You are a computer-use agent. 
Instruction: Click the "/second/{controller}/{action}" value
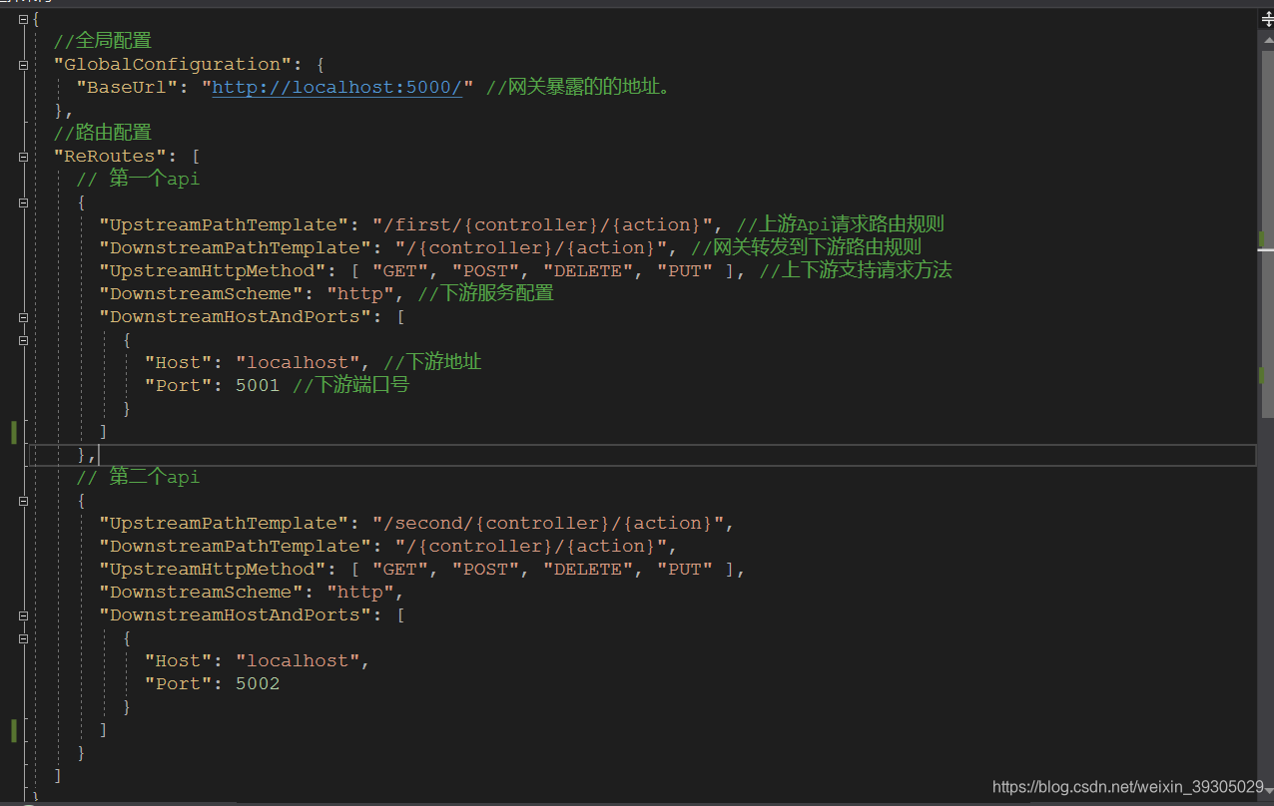tap(553, 523)
